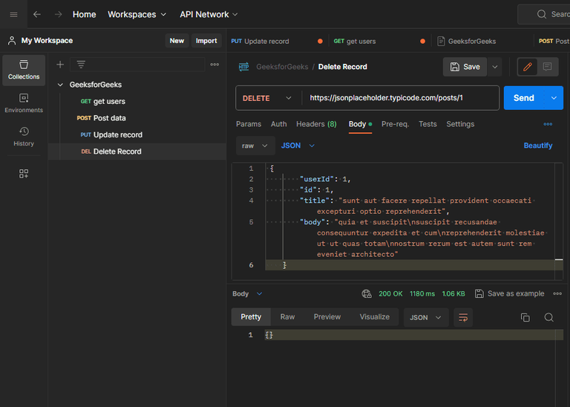The width and height of the screenshot is (570, 407).
Task: Open the Environments sidebar panel
Action: click(x=24, y=103)
